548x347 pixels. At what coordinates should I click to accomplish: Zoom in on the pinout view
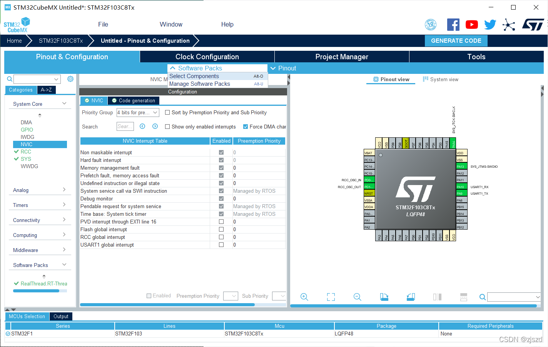coord(304,297)
